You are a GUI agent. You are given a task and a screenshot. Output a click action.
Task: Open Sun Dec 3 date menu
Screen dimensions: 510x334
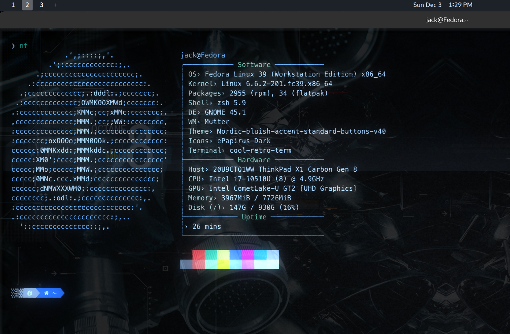coord(427,5)
